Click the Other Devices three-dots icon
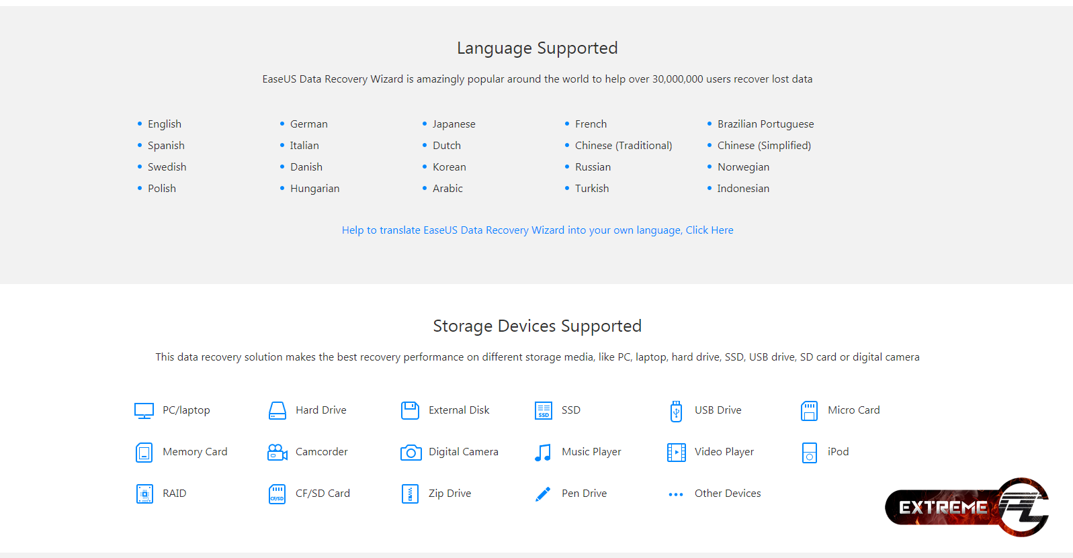1073x558 pixels. point(676,494)
